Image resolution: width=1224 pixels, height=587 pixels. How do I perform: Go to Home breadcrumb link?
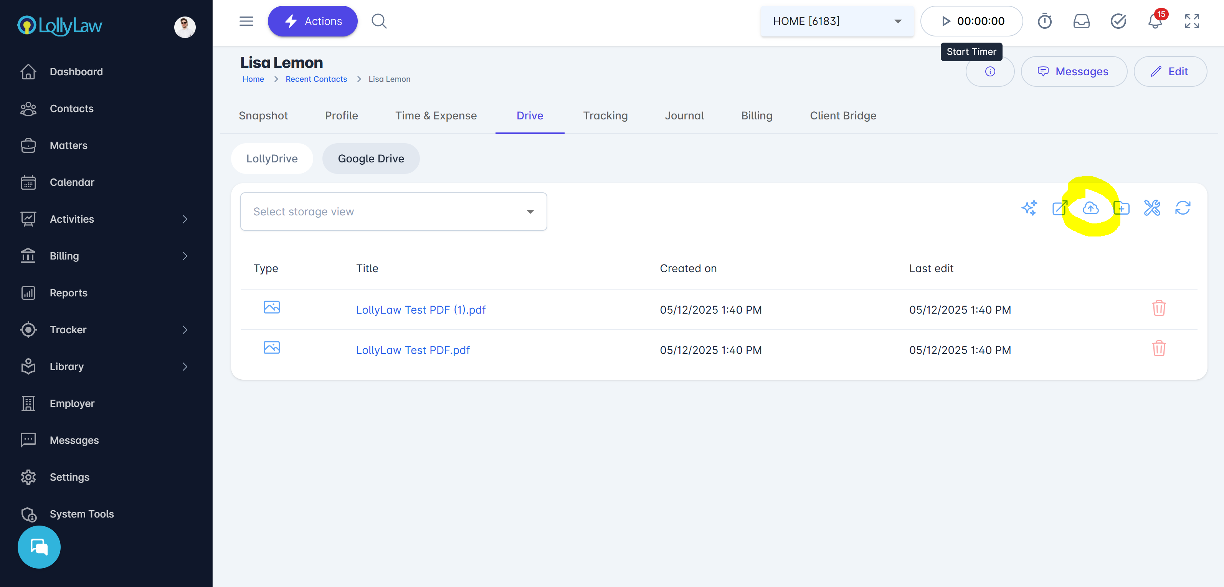[253, 79]
